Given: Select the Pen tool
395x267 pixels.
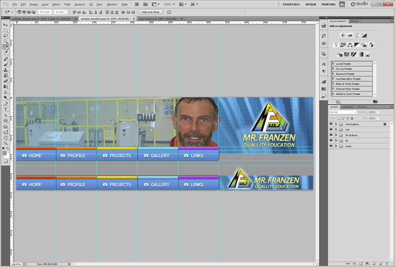Looking at the screenshot, I should (x=6, y=104).
